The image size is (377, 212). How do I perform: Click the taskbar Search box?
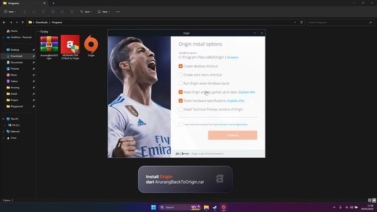[180, 207]
